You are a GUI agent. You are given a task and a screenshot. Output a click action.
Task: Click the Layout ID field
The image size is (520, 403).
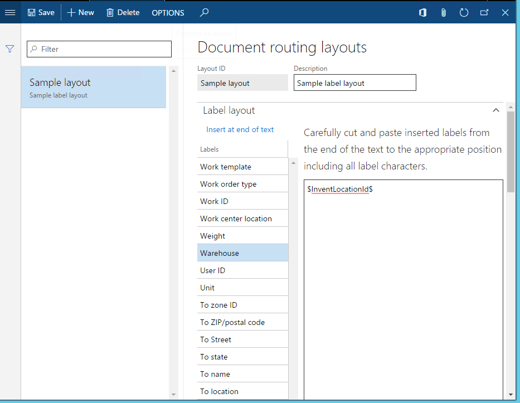242,82
